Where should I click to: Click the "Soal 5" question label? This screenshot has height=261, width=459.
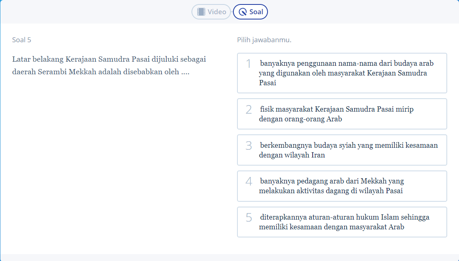[x=22, y=40]
